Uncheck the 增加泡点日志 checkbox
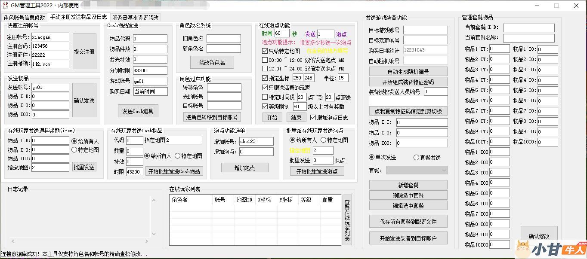587x259 pixels. pyautogui.click(x=313, y=118)
